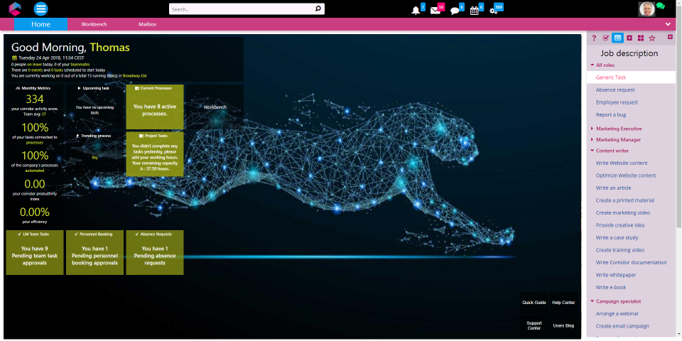The width and height of the screenshot is (682, 341).
Task: Select the highlighted job description list icon
Action: [617, 38]
